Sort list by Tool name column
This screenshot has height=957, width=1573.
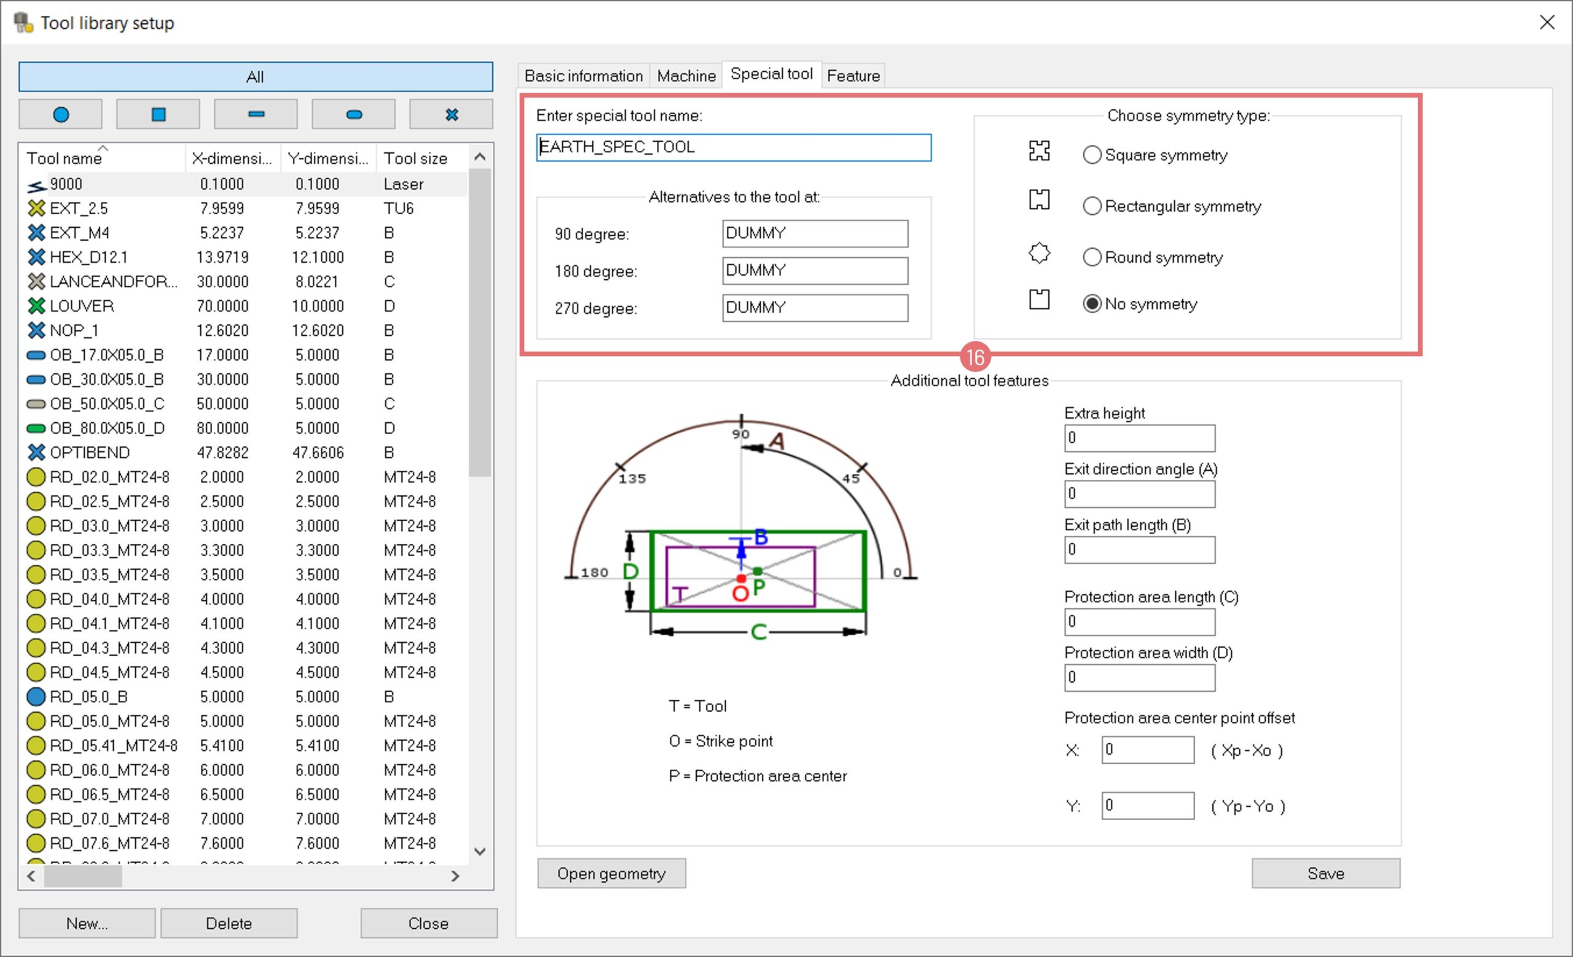point(64,158)
